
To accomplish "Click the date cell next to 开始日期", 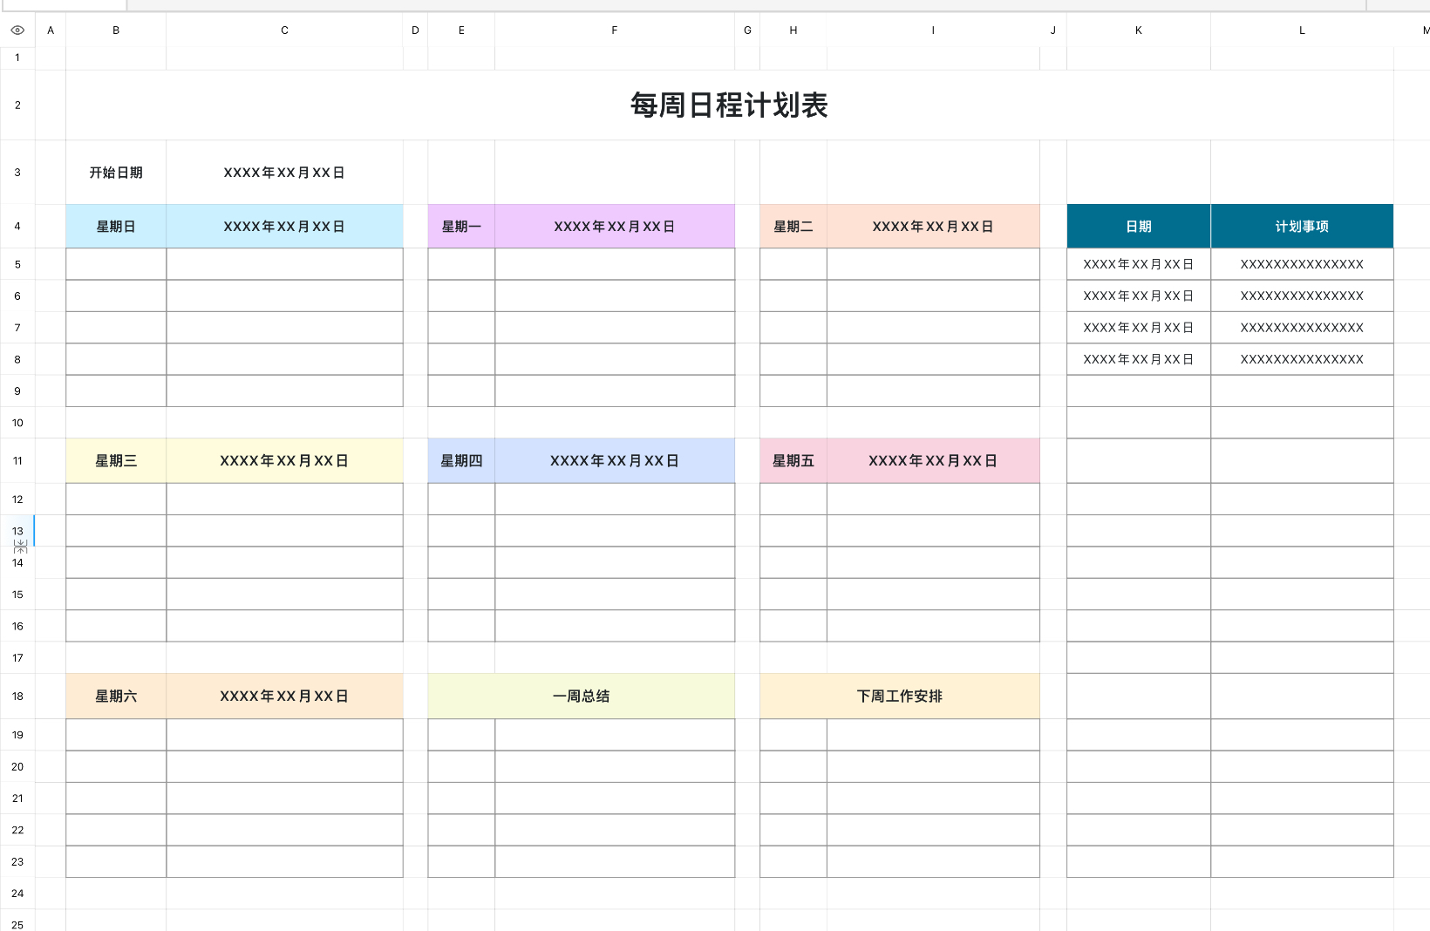I will tap(284, 173).
